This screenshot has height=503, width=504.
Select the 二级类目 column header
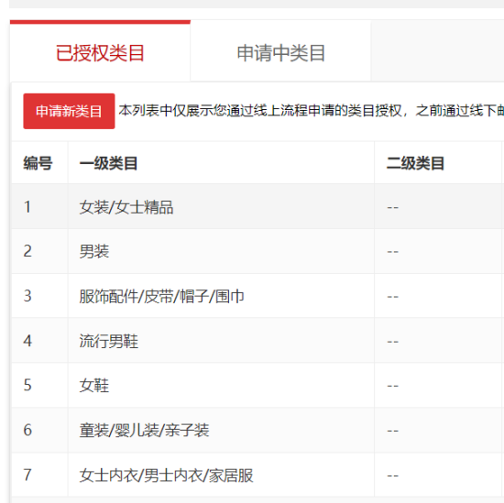click(438, 163)
